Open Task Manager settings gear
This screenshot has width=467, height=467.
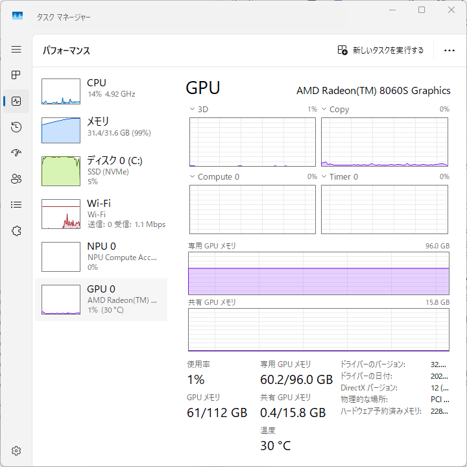pyautogui.click(x=16, y=451)
